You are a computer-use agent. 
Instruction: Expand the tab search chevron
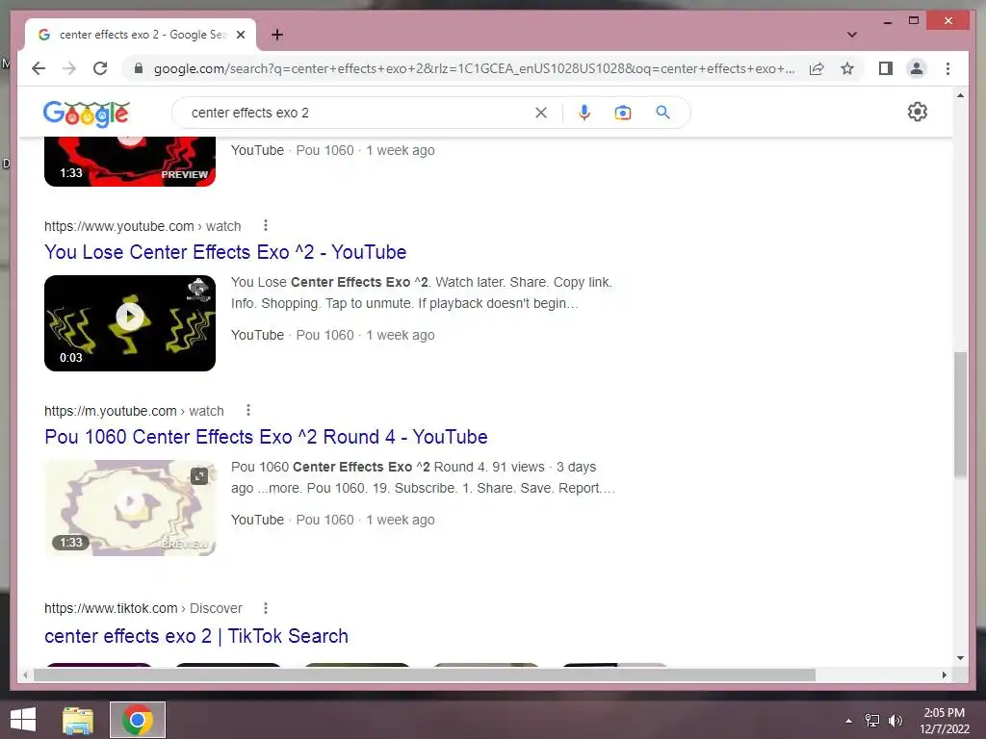coord(851,35)
